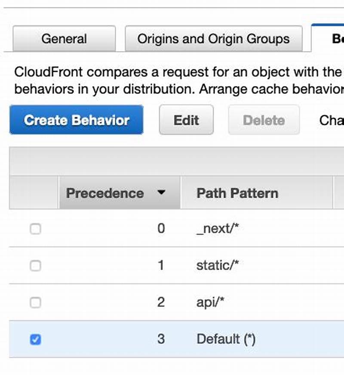Click the Path Pattern column header
Image resolution: width=344 pixels, height=375 pixels.
point(236,193)
